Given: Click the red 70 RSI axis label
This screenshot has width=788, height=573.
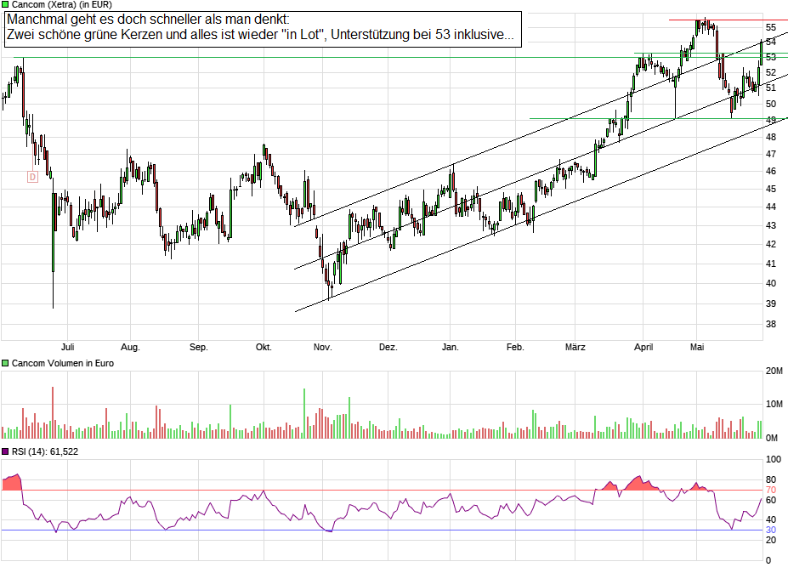Looking at the screenshot, I should [x=771, y=490].
